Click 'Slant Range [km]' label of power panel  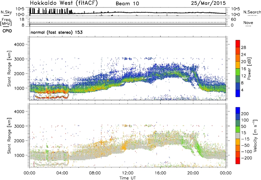(9, 69)
